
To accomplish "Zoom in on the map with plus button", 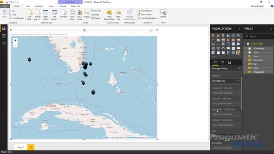I will 15,41.
